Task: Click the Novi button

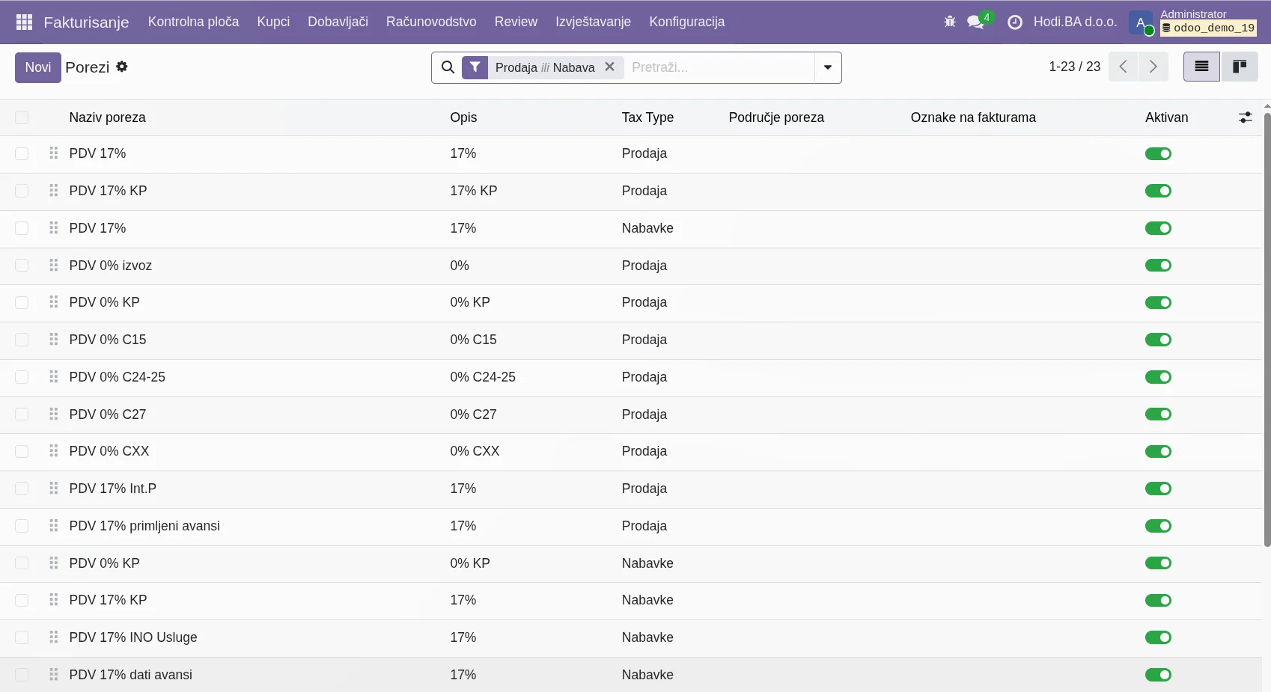Action: coord(38,67)
